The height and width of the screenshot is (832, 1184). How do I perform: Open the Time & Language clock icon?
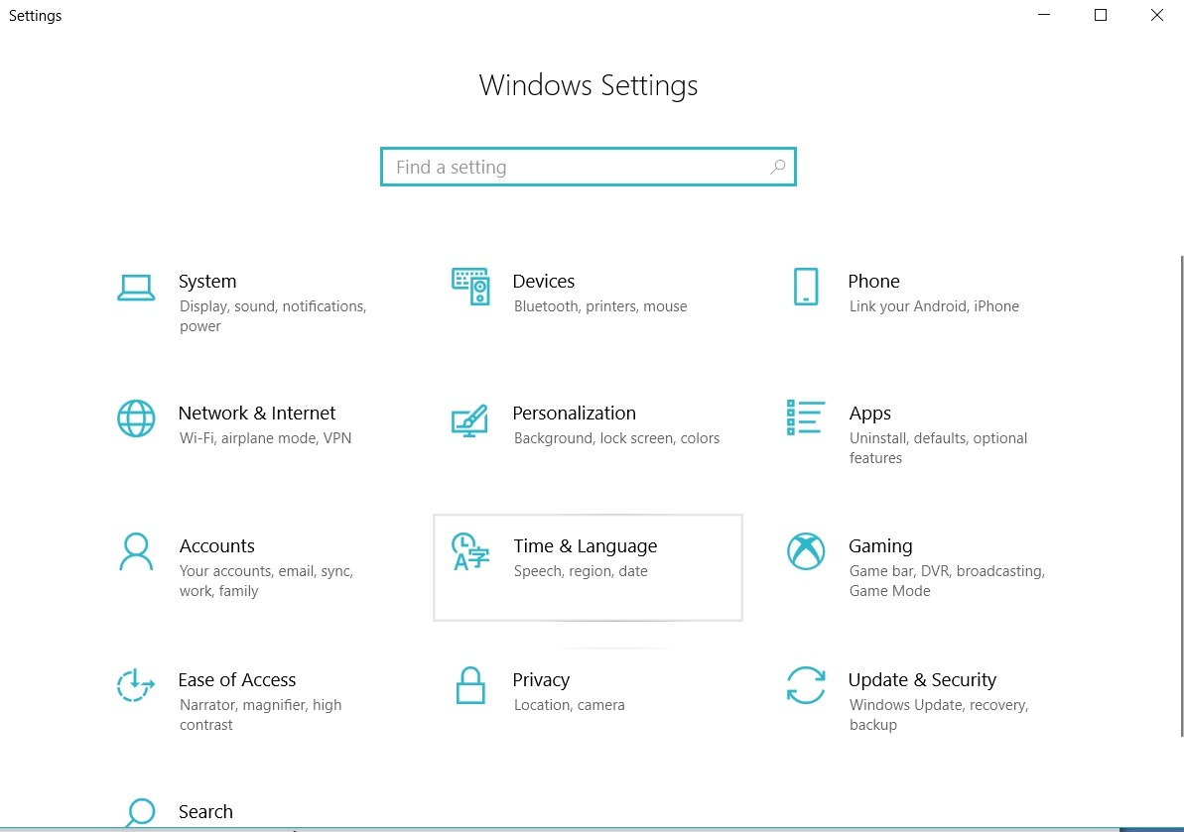tap(470, 551)
